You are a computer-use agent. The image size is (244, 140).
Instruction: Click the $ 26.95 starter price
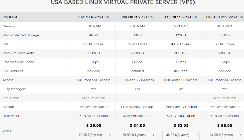(94, 126)
